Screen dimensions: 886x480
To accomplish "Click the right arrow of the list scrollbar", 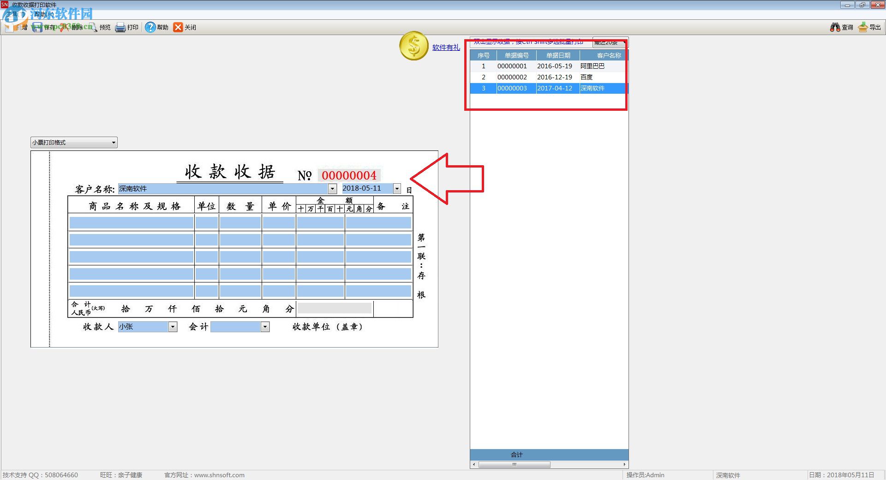I will click(x=624, y=464).
